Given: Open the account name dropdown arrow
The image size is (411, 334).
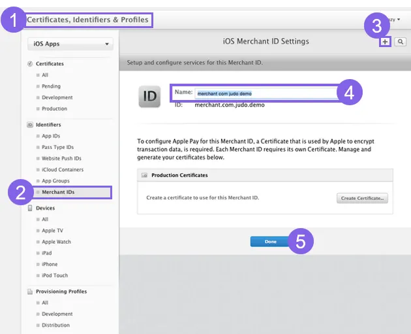Looking at the screenshot, I should pos(399,20).
